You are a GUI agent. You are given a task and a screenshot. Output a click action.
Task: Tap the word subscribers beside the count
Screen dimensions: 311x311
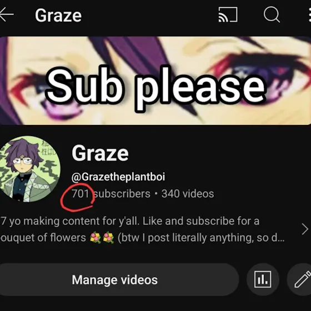(122, 194)
